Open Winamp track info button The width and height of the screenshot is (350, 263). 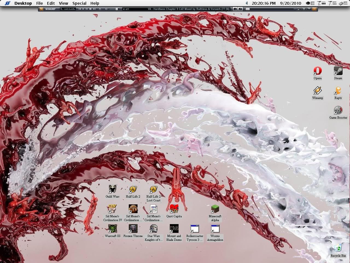(235, 9)
